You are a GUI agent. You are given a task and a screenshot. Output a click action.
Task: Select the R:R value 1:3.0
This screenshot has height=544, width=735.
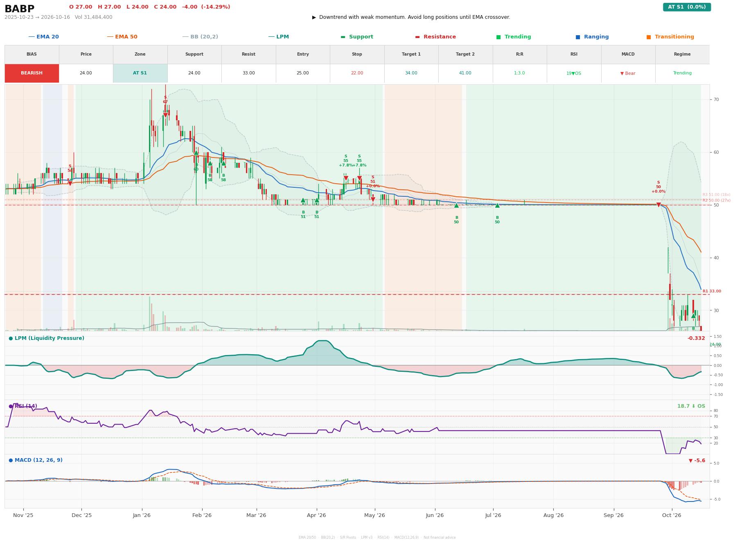(520, 73)
